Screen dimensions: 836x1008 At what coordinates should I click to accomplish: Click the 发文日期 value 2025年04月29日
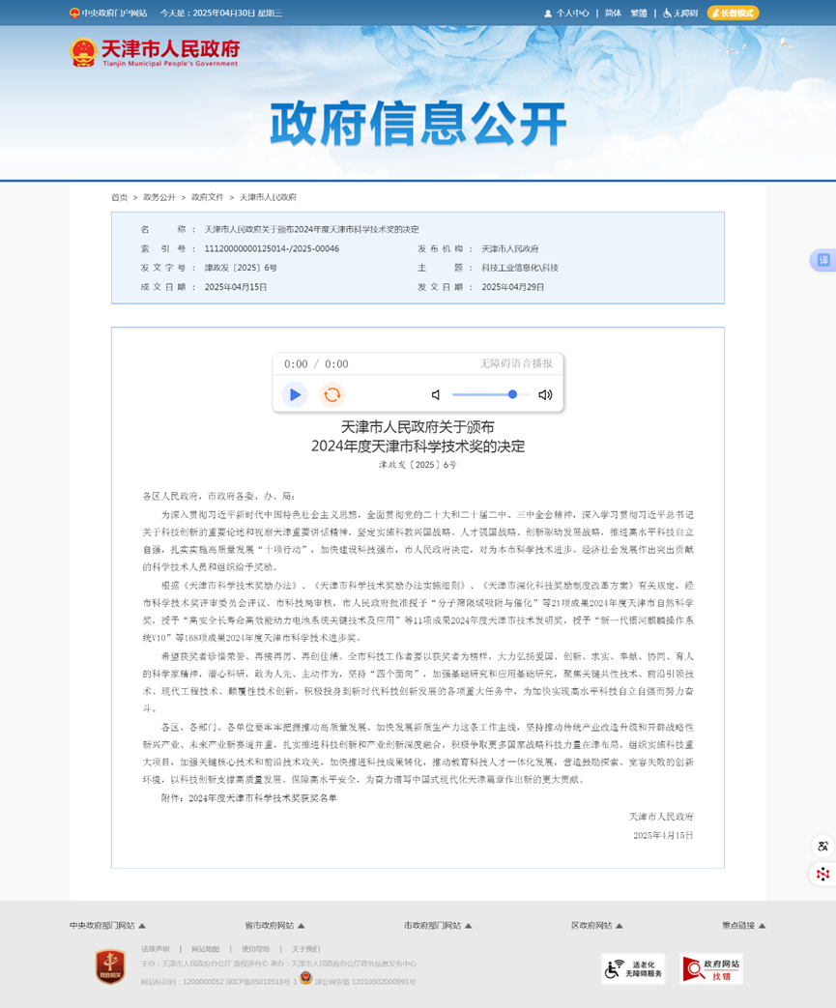click(x=512, y=287)
